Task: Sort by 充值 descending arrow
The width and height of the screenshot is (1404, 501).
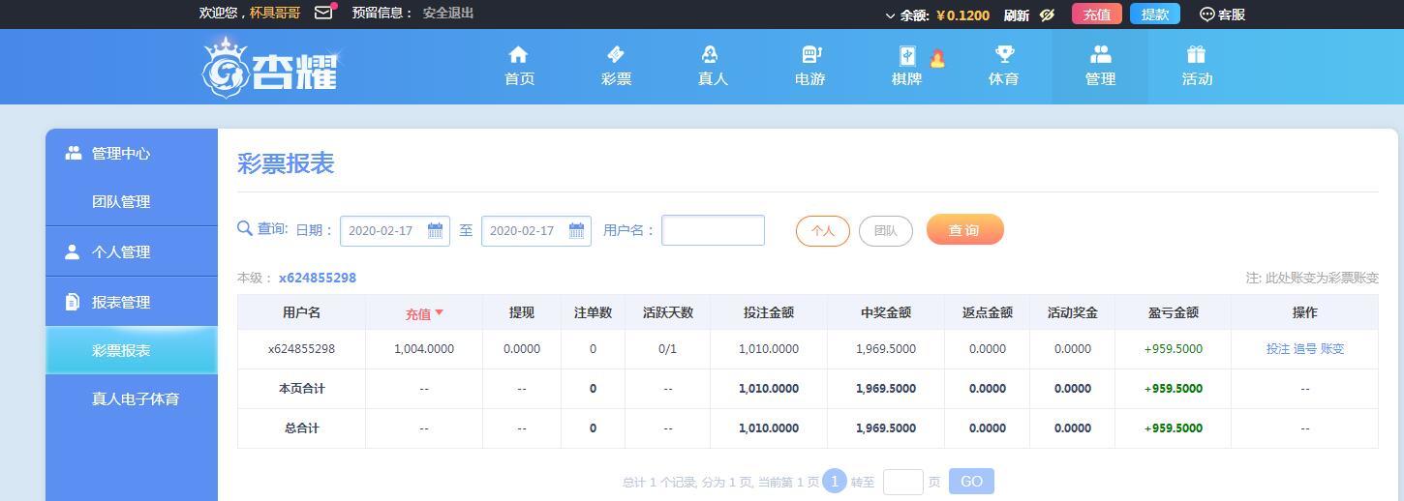Action: (439, 312)
